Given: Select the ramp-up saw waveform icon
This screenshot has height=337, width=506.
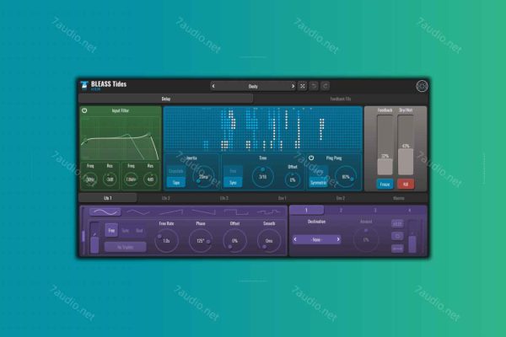Looking at the screenshot, I should coord(171,211).
